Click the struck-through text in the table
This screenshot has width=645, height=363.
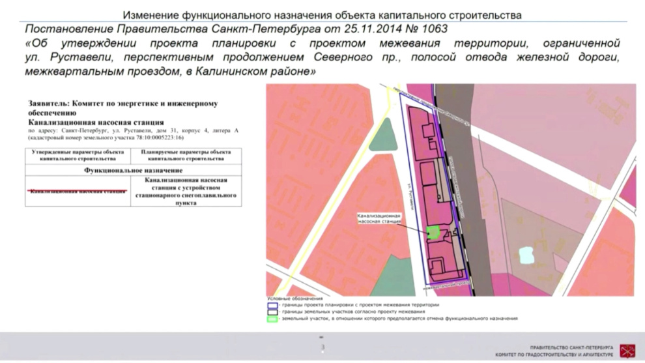coord(78,192)
